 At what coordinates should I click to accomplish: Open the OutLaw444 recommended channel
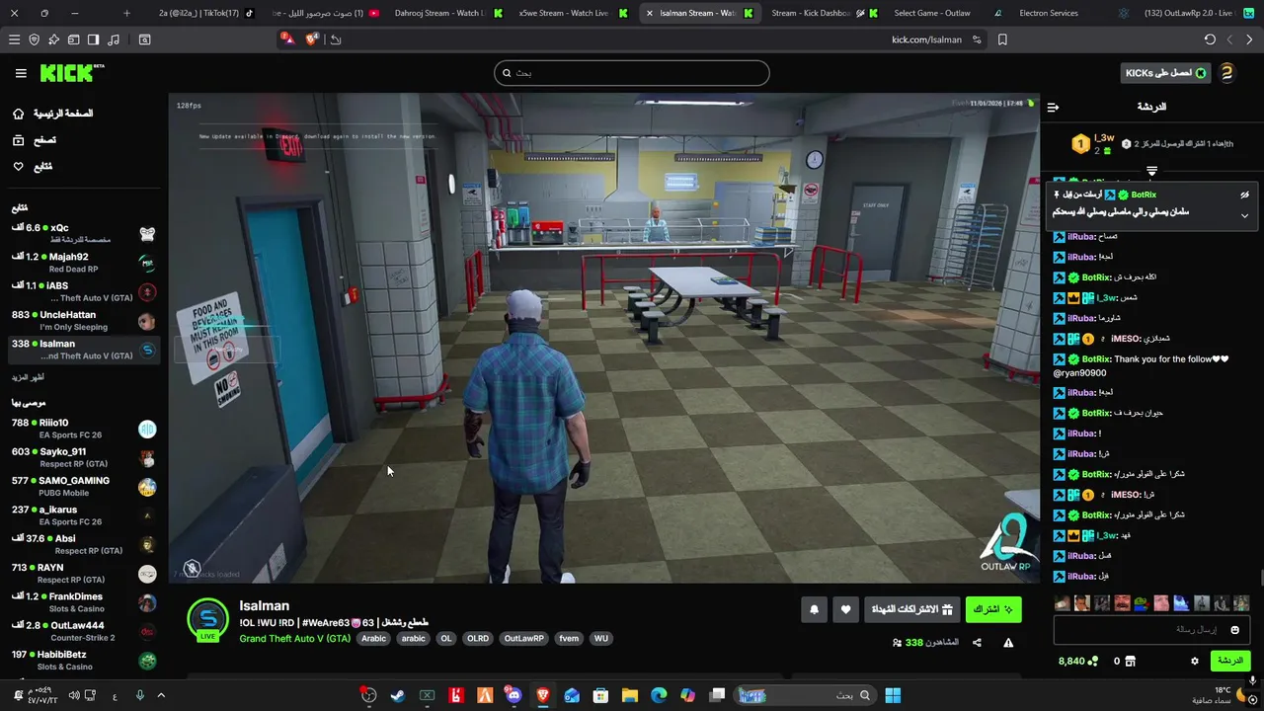pos(83,631)
